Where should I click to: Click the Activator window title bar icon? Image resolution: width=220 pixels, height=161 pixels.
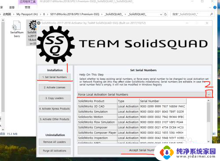tap(39, 23)
